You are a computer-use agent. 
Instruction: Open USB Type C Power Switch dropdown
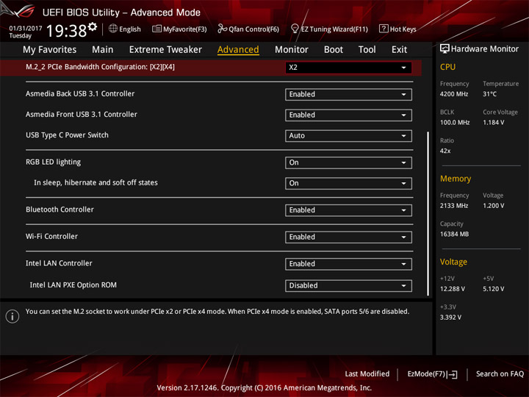[348, 136]
